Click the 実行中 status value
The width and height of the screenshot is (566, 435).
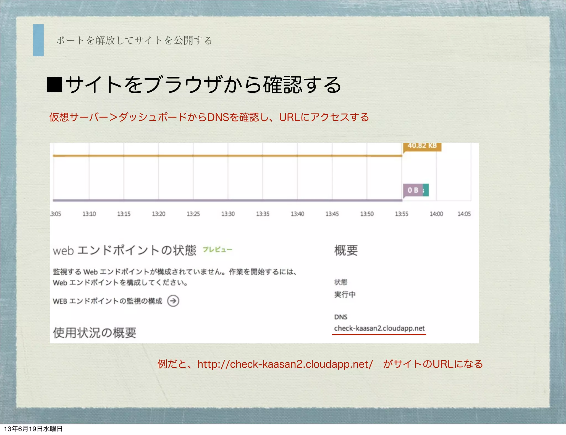345,295
